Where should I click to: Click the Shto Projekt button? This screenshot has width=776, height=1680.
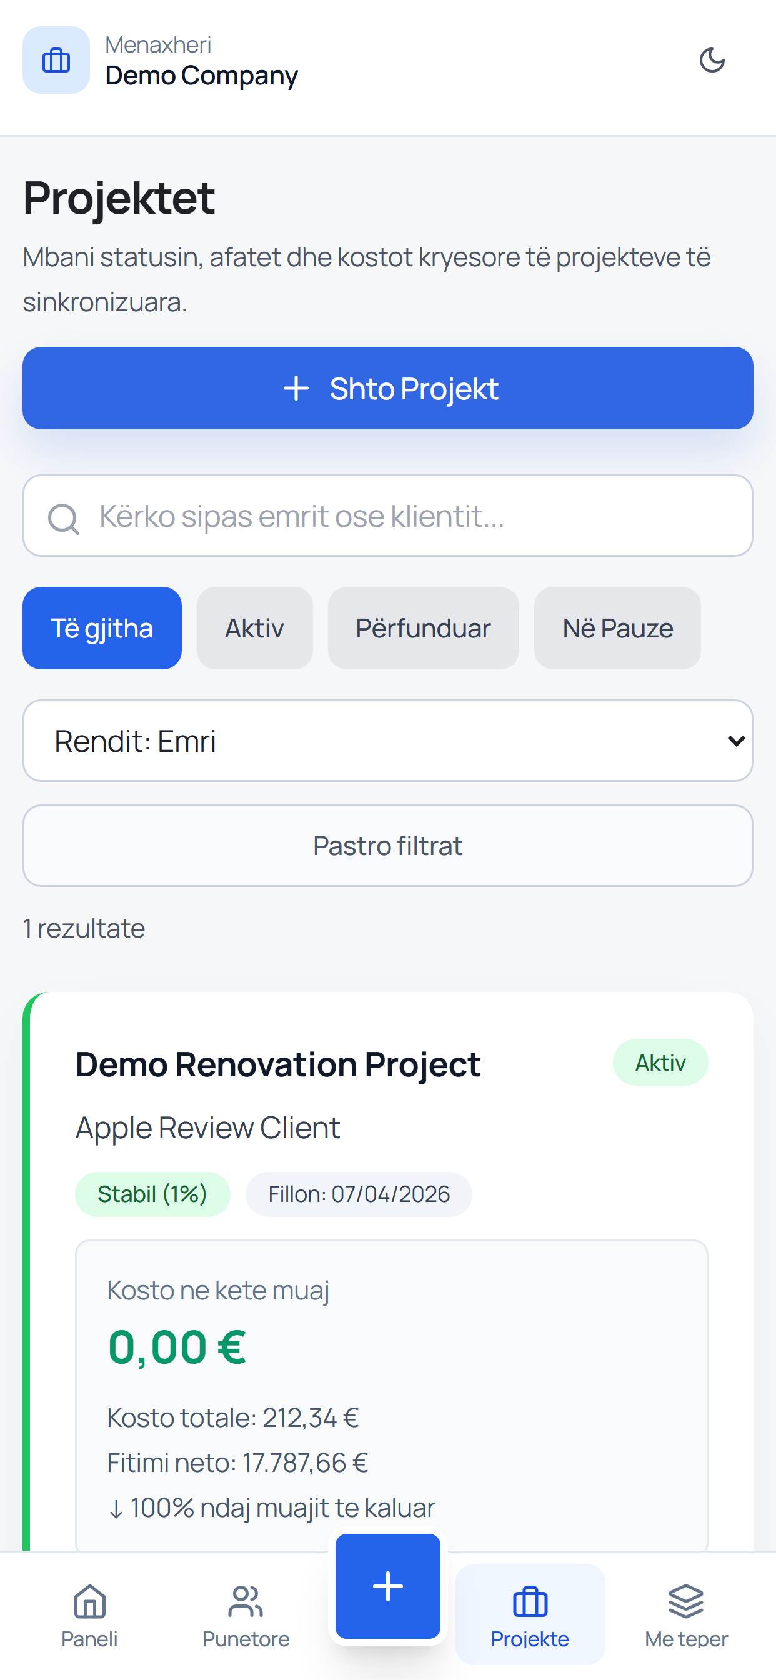(388, 388)
